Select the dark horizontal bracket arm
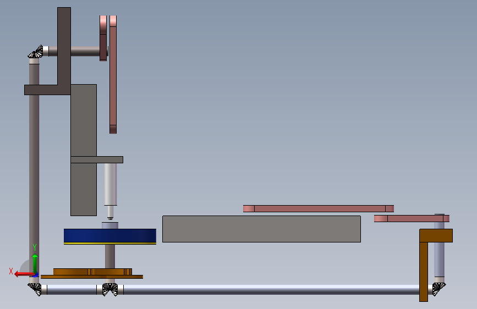This screenshot has height=309, width=477. coord(41,90)
